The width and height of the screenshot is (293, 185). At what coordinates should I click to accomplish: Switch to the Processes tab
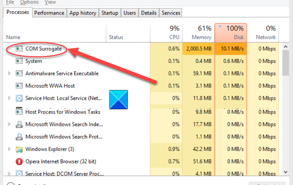click(18, 12)
